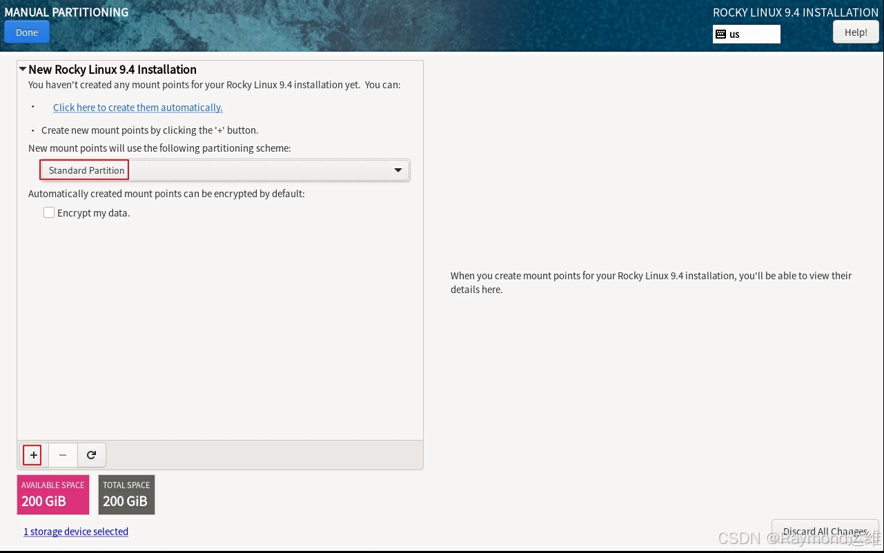Remove mount point with the minus icon
The height and width of the screenshot is (553, 884).
(63, 455)
